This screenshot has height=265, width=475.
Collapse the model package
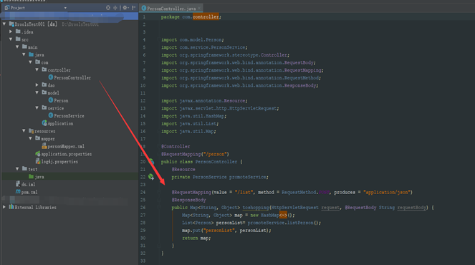tap(37, 92)
